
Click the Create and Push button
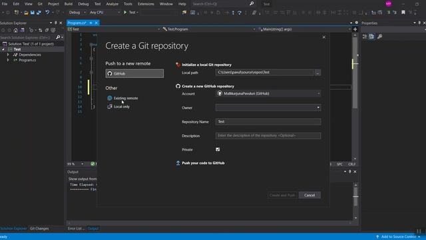coord(282,195)
